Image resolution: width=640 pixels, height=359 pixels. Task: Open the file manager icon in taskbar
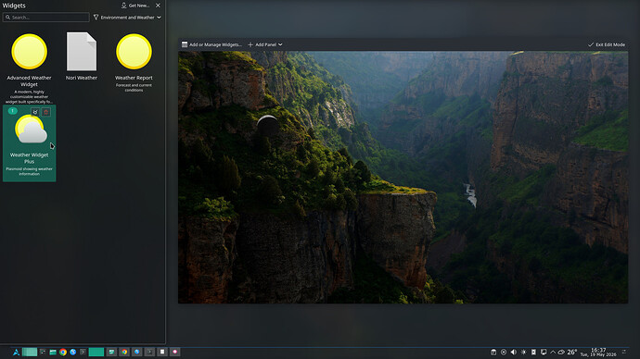tap(53, 353)
